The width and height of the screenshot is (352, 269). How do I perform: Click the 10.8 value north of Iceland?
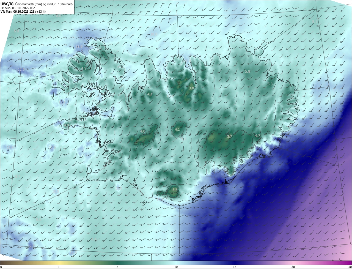[154, 34]
